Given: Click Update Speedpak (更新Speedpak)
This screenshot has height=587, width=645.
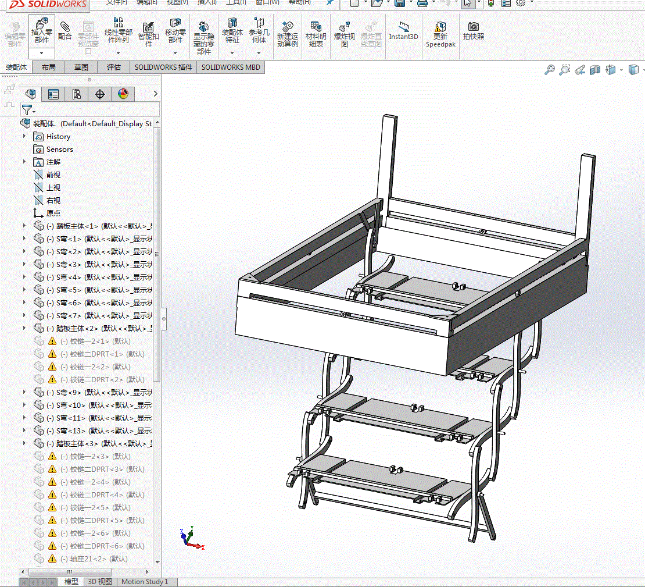Looking at the screenshot, I should pyautogui.click(x=440, y=34).
